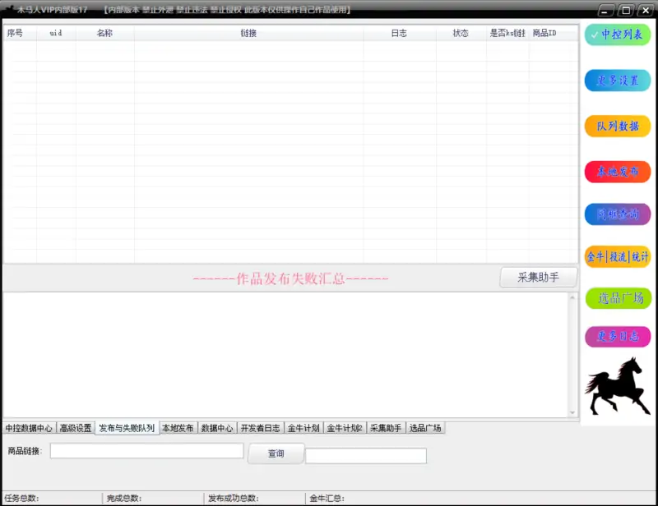Click the failure log panel's vertical scrollbar
The width and height of the screenshot is (658, 506).
(x=572, y=355)
